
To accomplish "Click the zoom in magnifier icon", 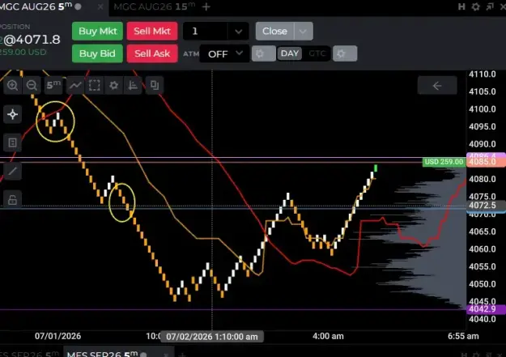I will tap(12, 86).
